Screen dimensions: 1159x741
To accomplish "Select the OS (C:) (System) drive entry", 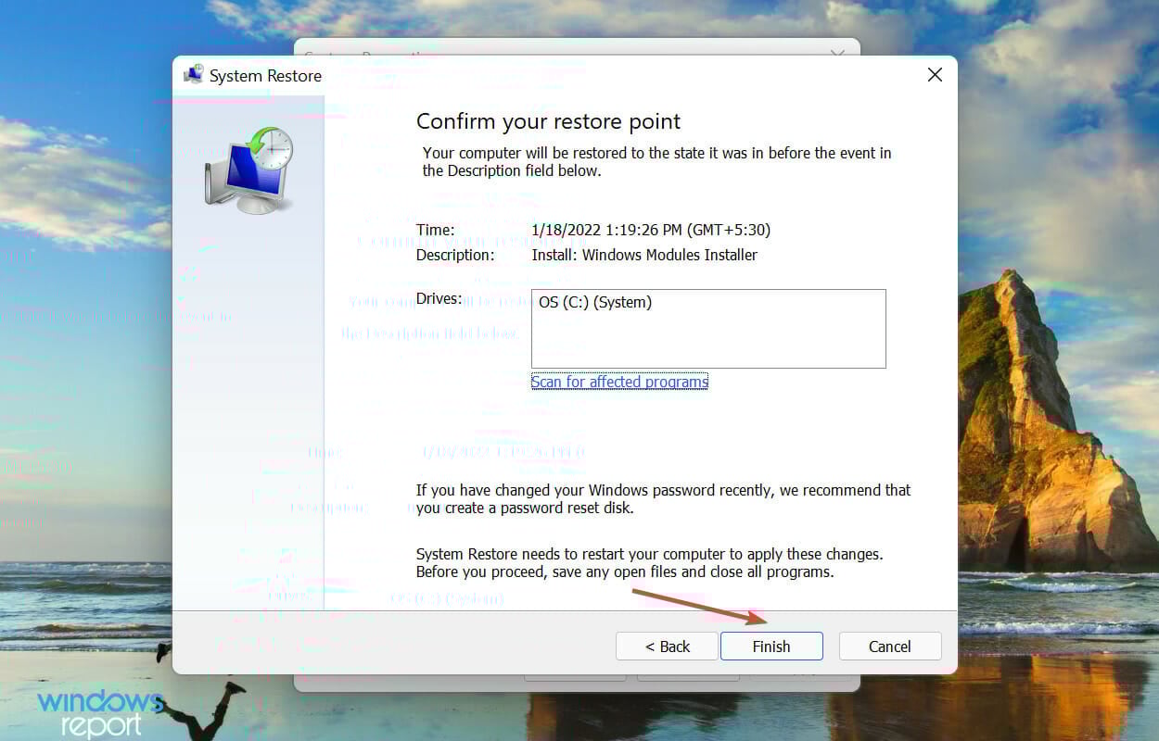I will (595, 302).
